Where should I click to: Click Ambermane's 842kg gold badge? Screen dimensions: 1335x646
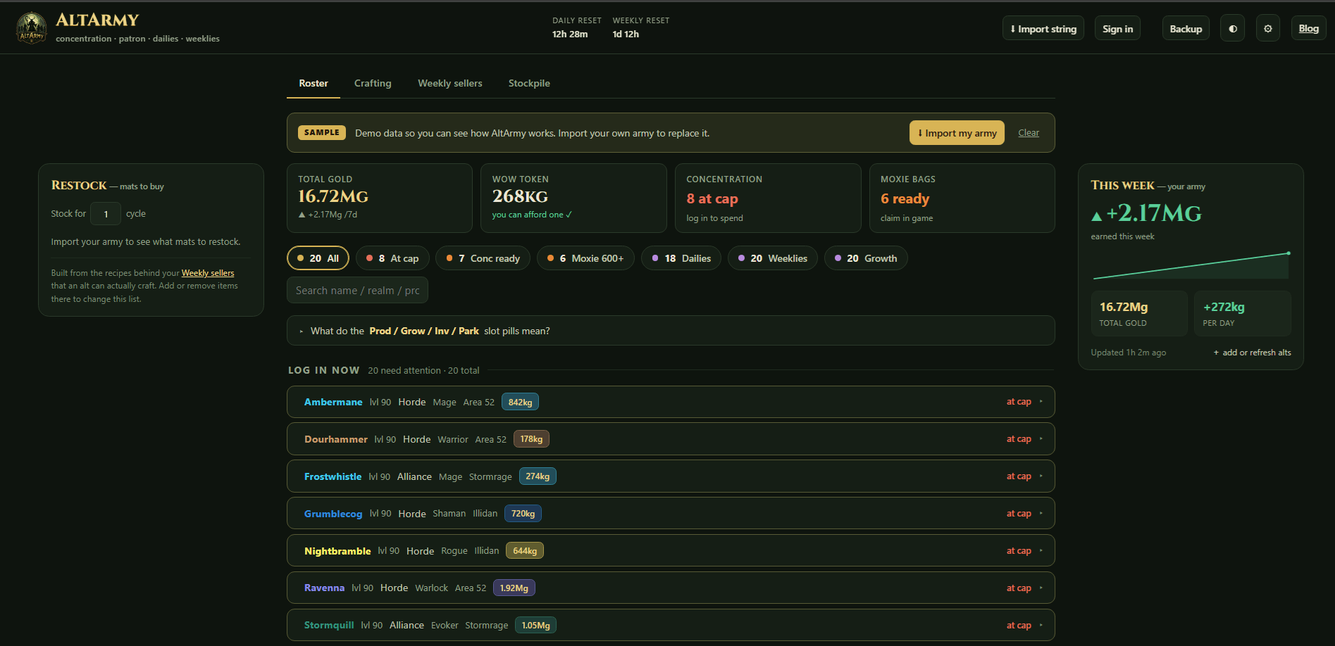pyautogui.click(x=520, y=402)
